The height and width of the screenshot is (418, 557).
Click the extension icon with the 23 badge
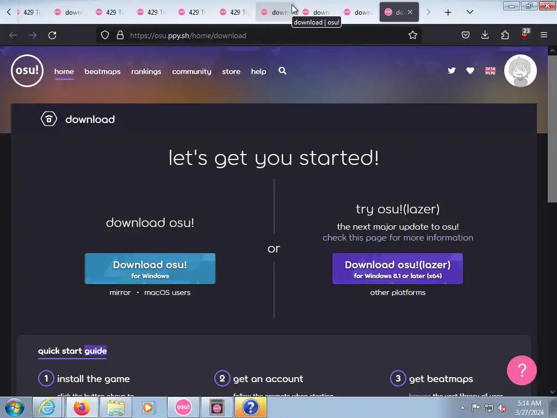pyautogui.click(x=525, y=34)
